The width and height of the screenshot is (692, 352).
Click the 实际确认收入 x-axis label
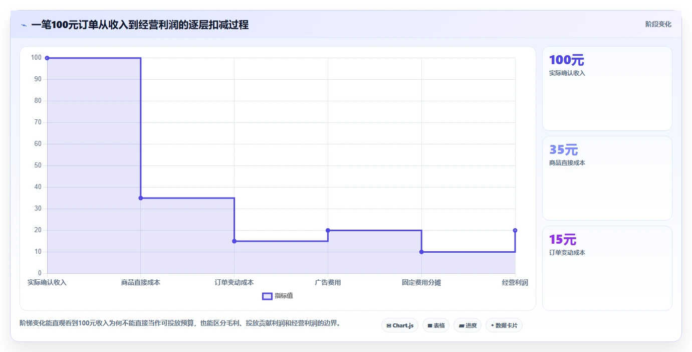(x=47, y=283)
